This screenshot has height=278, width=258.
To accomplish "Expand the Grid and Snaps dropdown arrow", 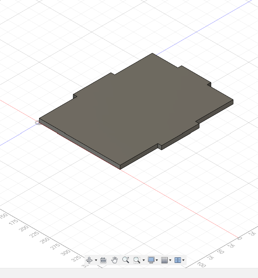I will click(x=170, y=260).
